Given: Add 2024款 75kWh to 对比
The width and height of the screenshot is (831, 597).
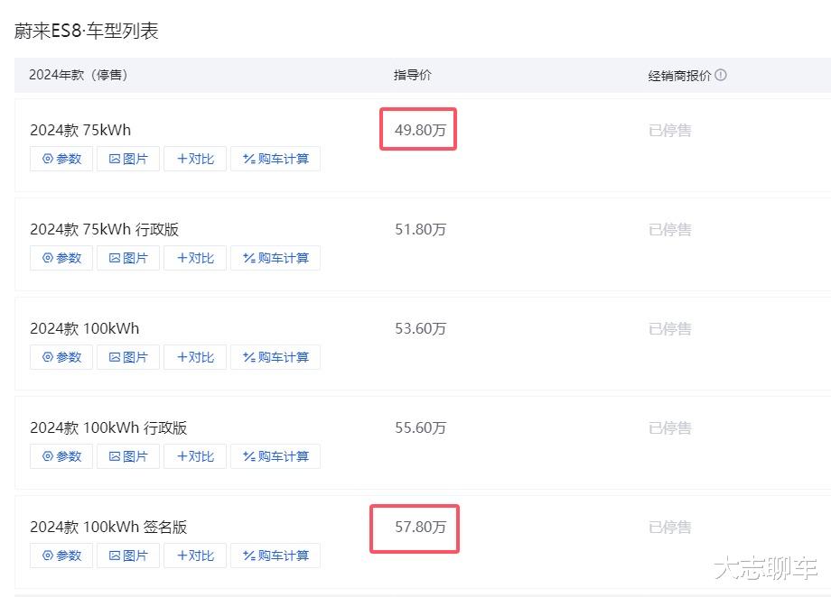Looking at the screenshot, I should coord(195,159).
